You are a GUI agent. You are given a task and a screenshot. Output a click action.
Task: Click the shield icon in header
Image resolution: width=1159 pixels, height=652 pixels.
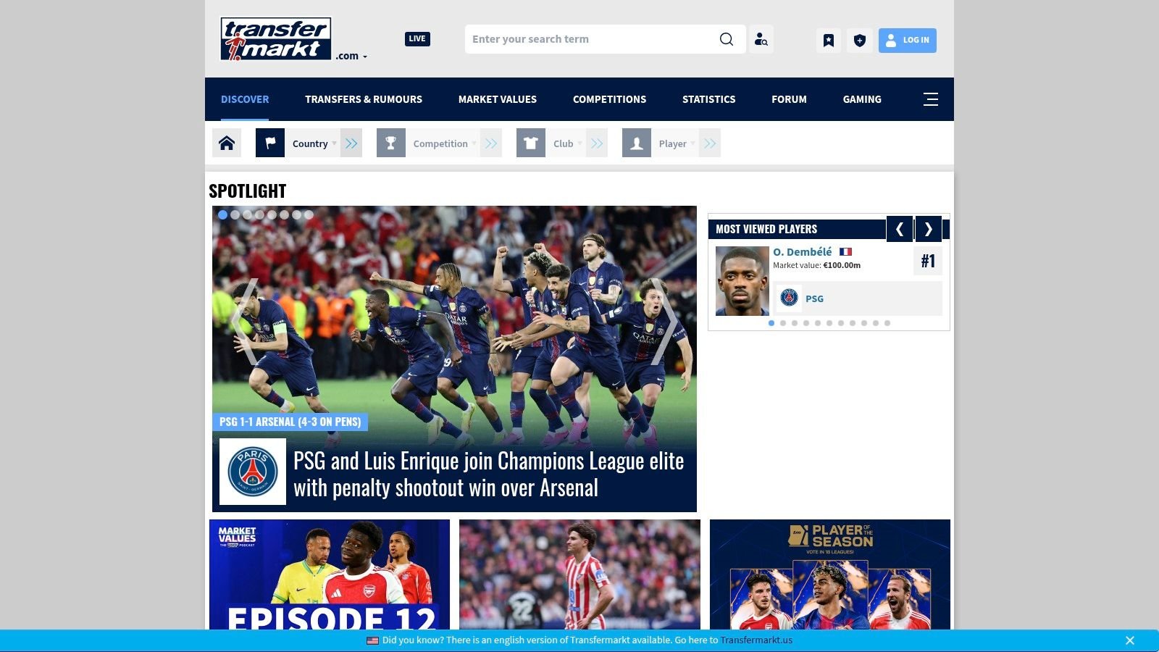(860, 41)
